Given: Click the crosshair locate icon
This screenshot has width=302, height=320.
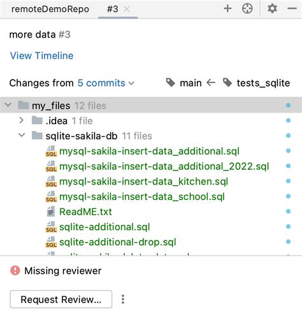Looking at the screenshot, I should point(247,9).
